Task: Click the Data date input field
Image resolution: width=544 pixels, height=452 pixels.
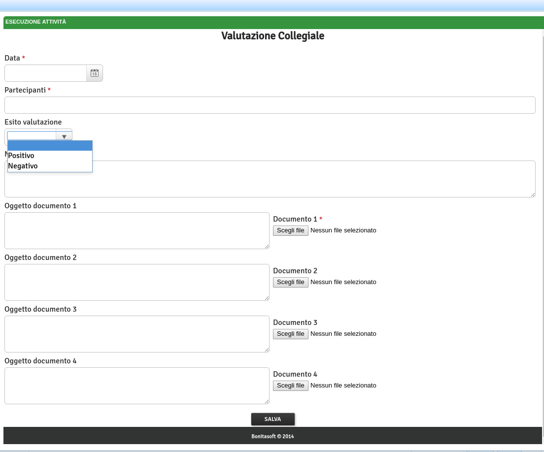Action: (45, 73)
